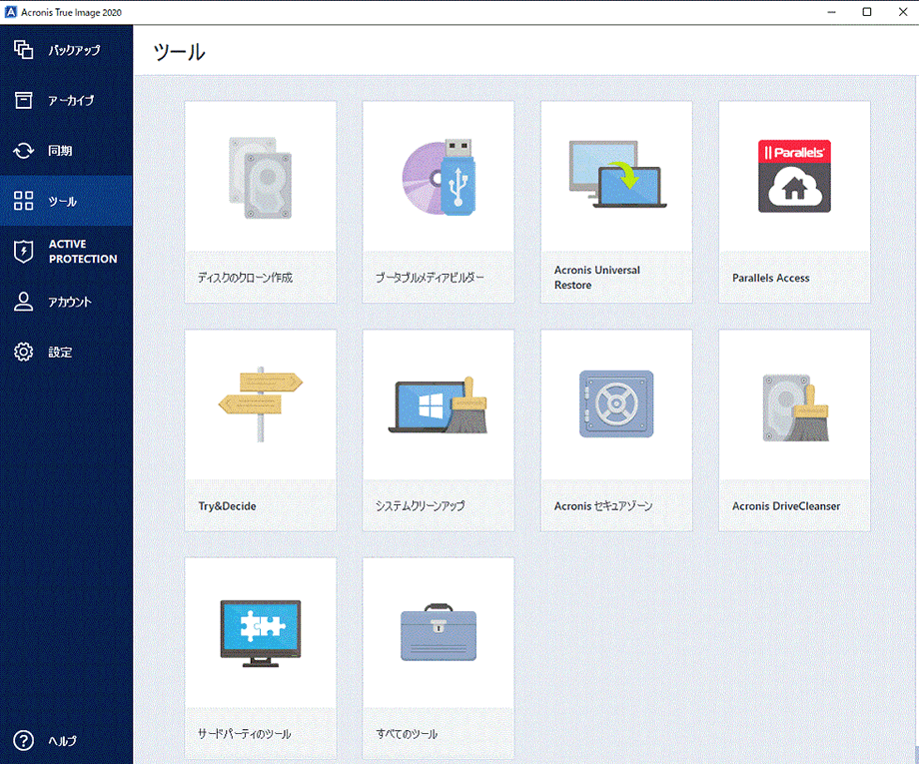
Task: Open the Try&Decide label
Action: [228, 506]
